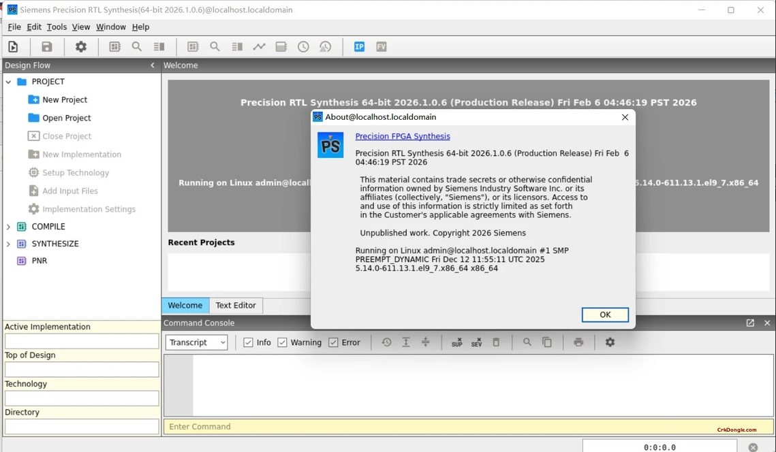Viewport: 776px width, 452px height.
Task: Focus the Enter Command input field
Action: pos(468,427)
